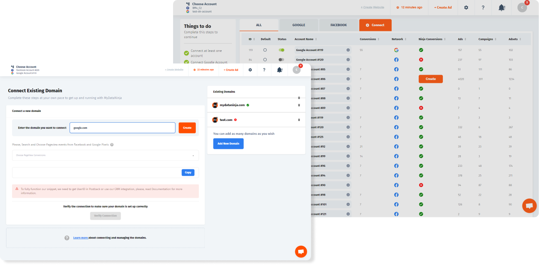
Task: Open chat bubble in accounts window
Action: [529, 206]
